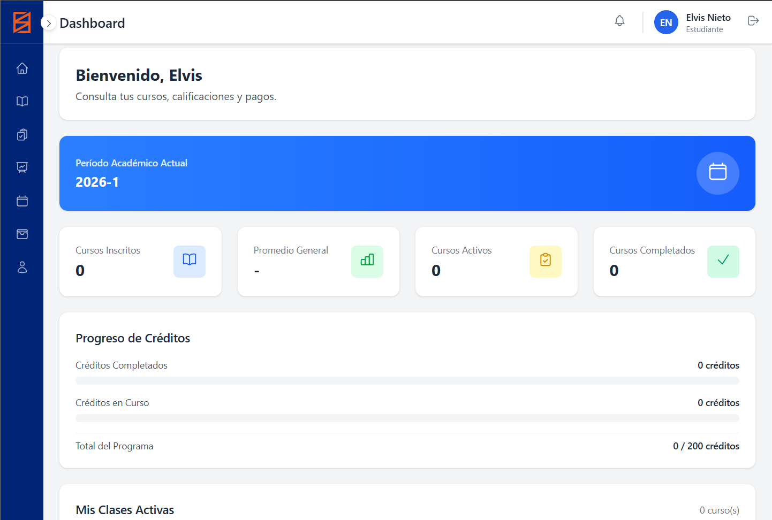Expand the sidebar with the chevron arrow

(49, 23)
